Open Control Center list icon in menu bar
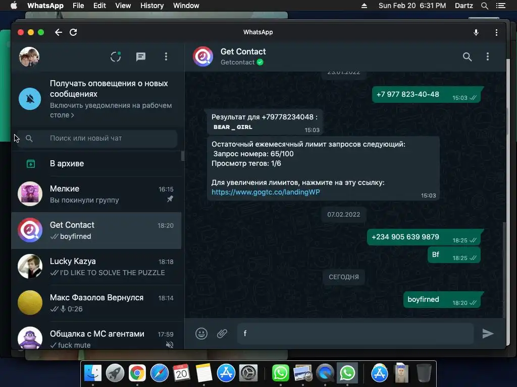This screenshot has height=387, width=517. [501, 6]
